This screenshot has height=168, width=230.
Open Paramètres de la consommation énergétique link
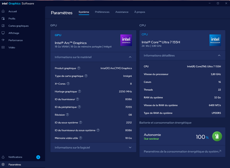point(182,151)
